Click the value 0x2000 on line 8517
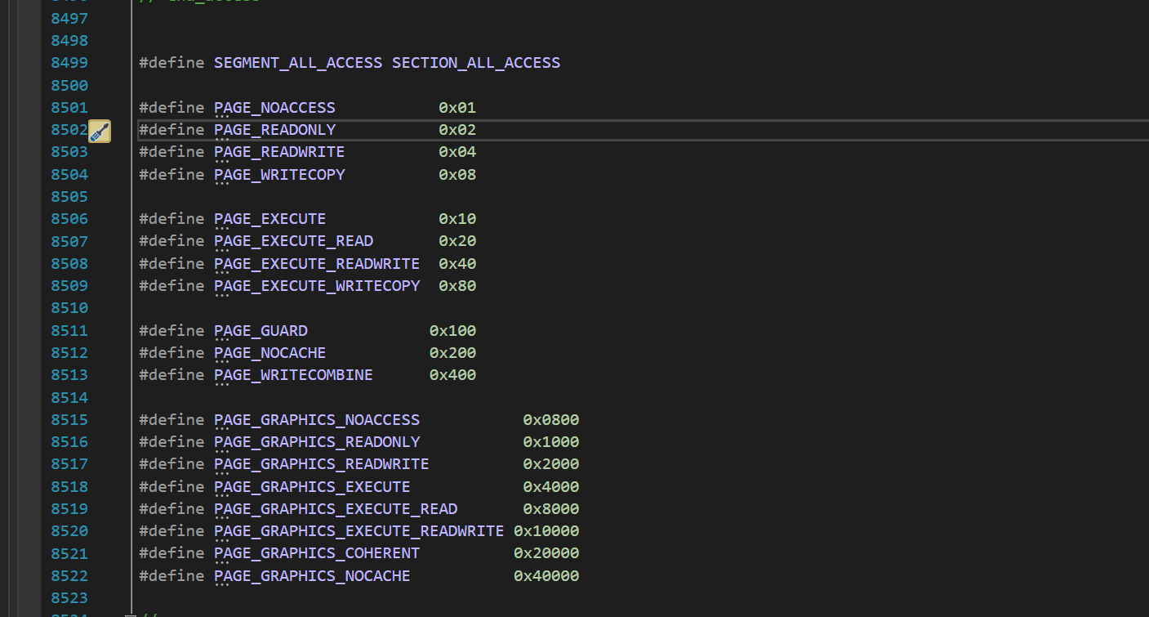The height and width of the screenshot is (617, 1149). point(551,464)
